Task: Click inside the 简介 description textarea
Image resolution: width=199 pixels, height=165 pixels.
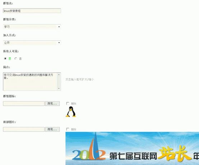Action: point(30,82)
